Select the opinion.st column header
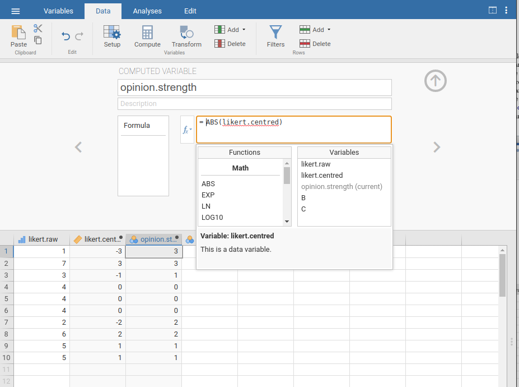This screenshot has width=519, height=387. coord(154,239)
